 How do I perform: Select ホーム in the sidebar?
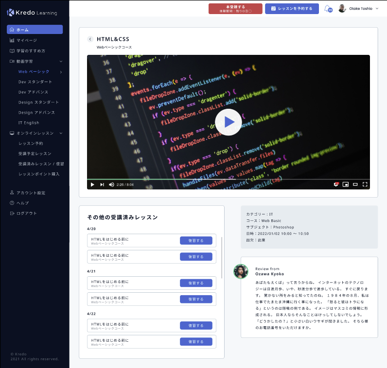point(35,30)
